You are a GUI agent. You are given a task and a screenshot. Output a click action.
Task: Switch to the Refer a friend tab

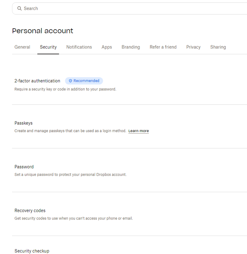click(163, 47)
